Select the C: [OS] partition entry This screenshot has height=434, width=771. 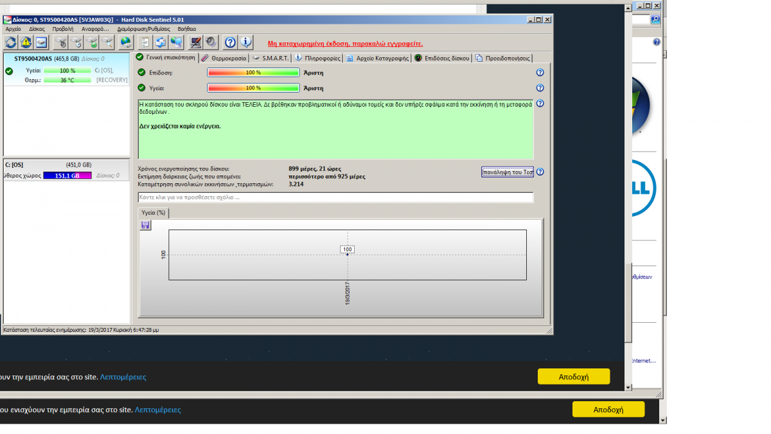tap(66, 171)
